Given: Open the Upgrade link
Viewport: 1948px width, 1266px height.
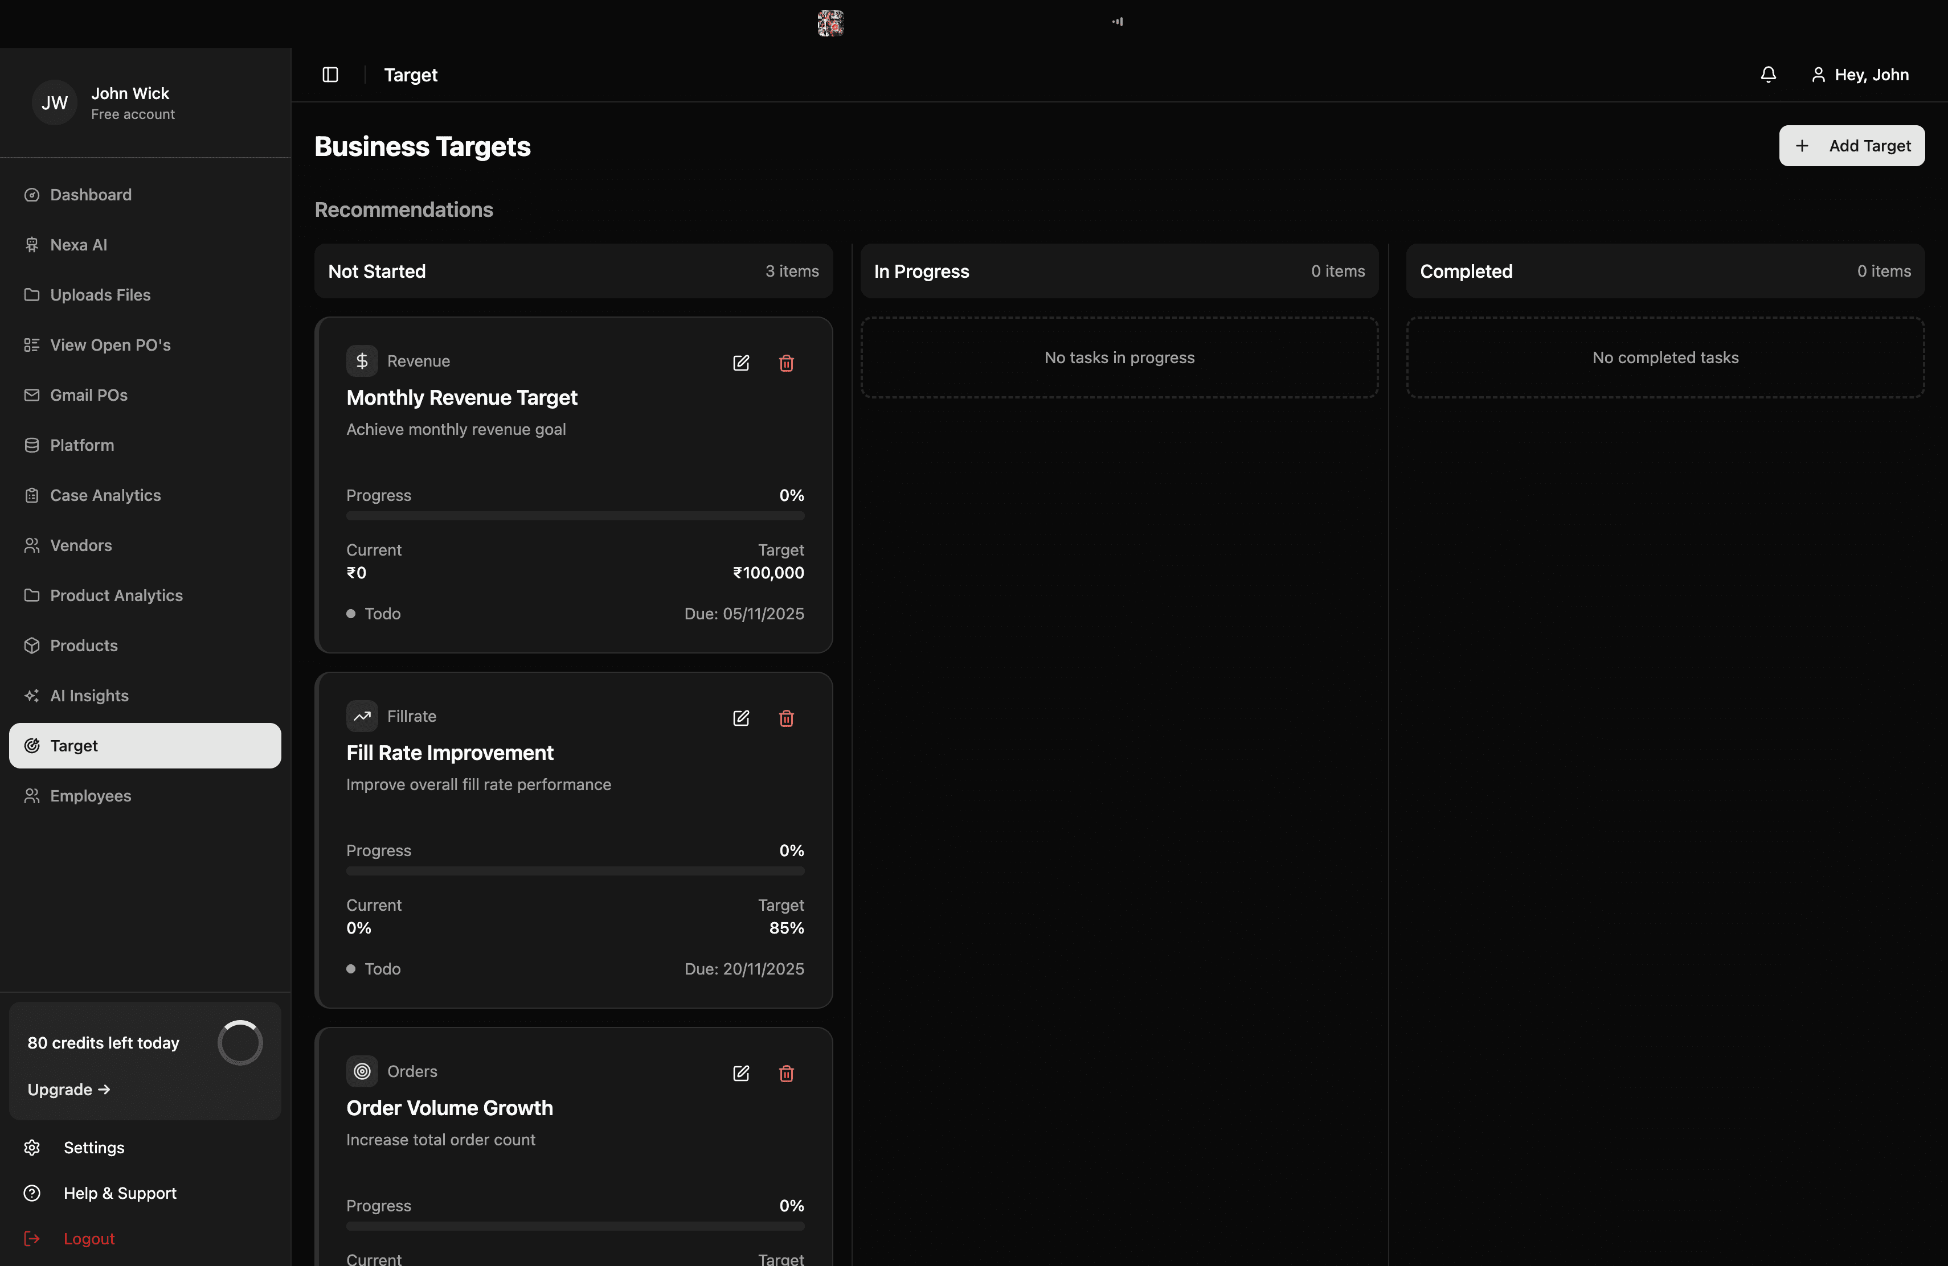Looking at the screenshot, I should (69, 1090).
